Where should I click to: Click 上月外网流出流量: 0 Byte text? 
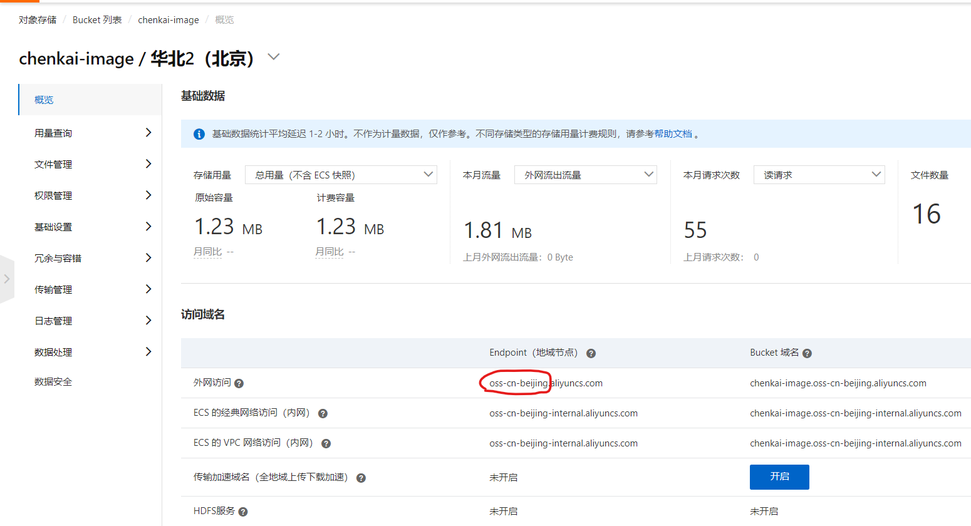[518, 257]
